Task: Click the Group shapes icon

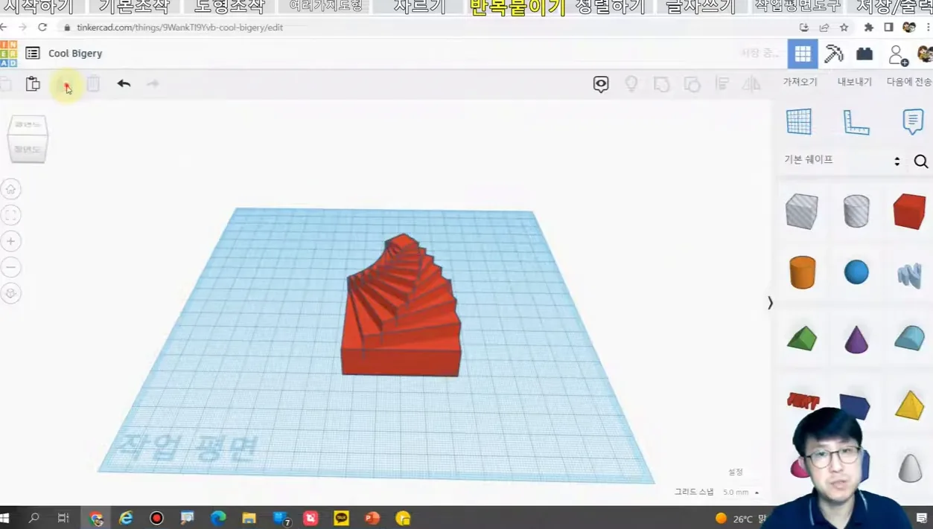Action: pyautogui.click(x=661, y=84)
